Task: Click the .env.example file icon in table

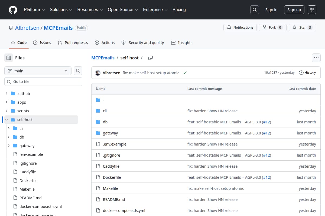Action: (x=98, y=144)
